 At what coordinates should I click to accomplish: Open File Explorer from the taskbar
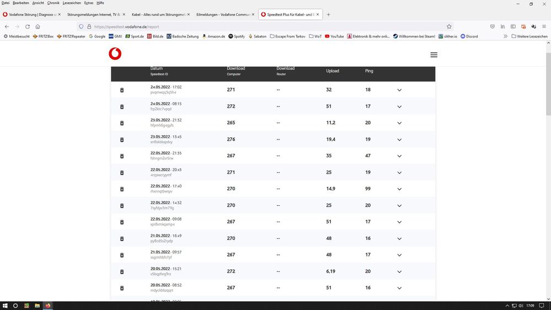click(x=37, y=306)
